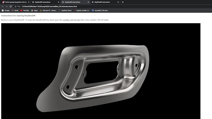
Task: Close the fourth KeyShotXR instructions tab
Action: click(x=118, y=2)
